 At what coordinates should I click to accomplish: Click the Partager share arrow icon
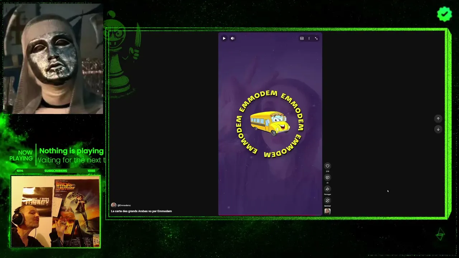point(327,189)
